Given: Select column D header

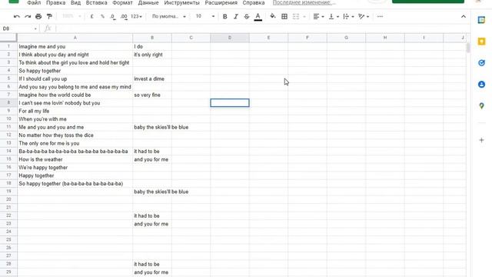Looking at the screenshot, I should [x=230, y=38].
